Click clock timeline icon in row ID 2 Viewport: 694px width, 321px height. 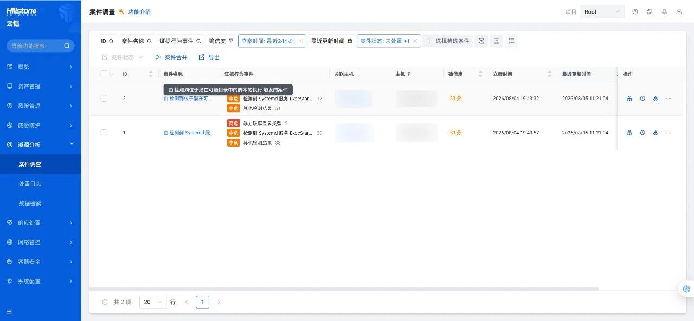[642, 99]
